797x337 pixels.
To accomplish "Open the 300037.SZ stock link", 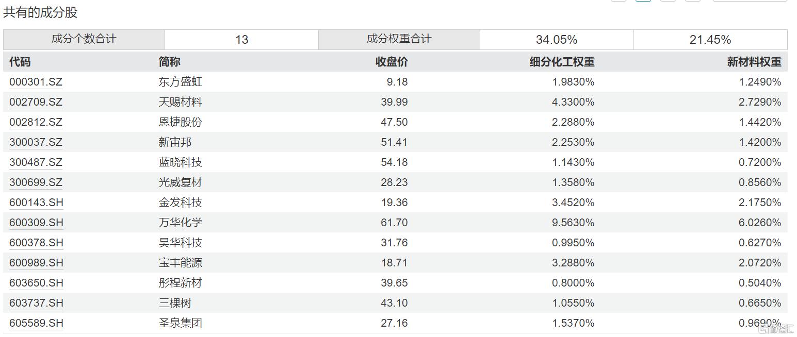I will tap(36, 142).
